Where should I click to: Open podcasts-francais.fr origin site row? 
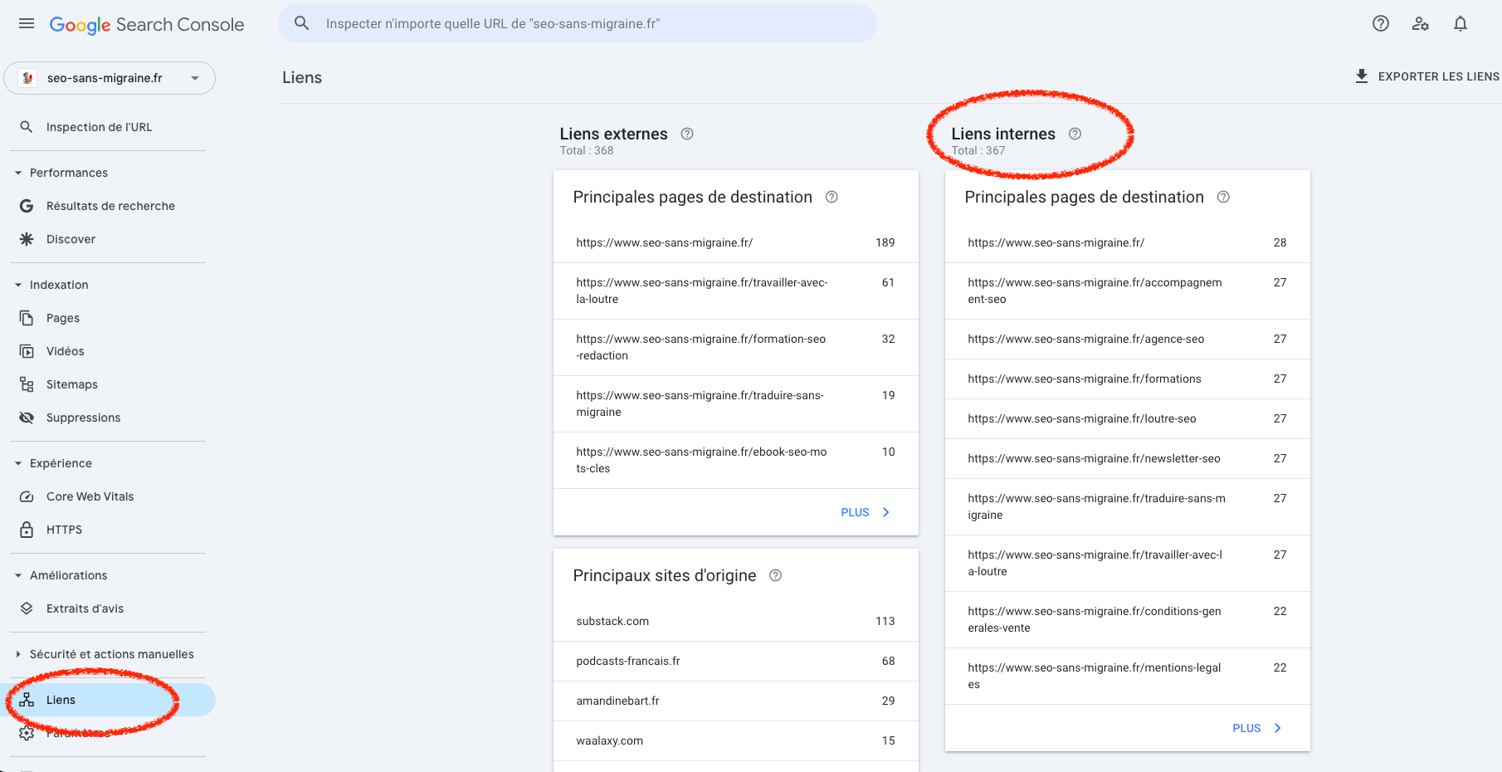[x=736, y=661]
